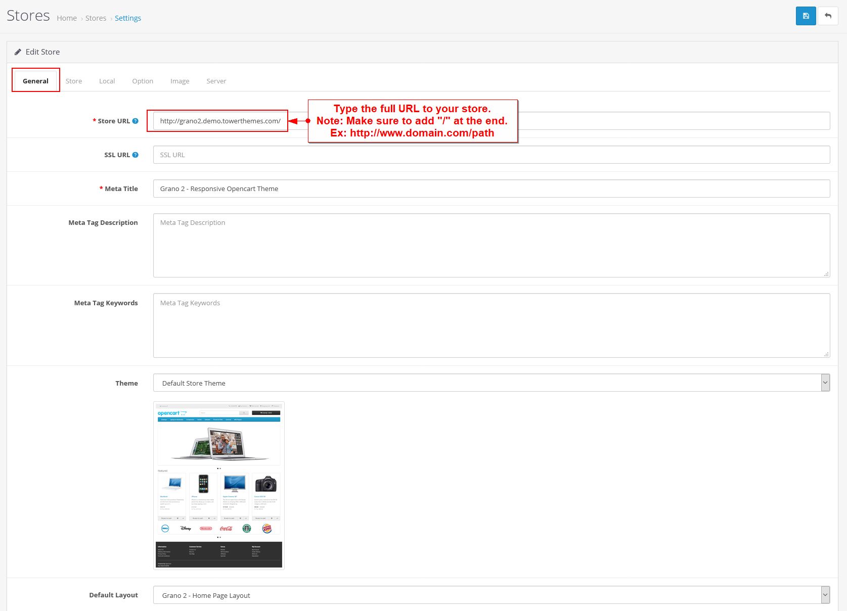Viewport: 847px width, 611px height.
Task: Select the General tab
Action: point(35,81)
